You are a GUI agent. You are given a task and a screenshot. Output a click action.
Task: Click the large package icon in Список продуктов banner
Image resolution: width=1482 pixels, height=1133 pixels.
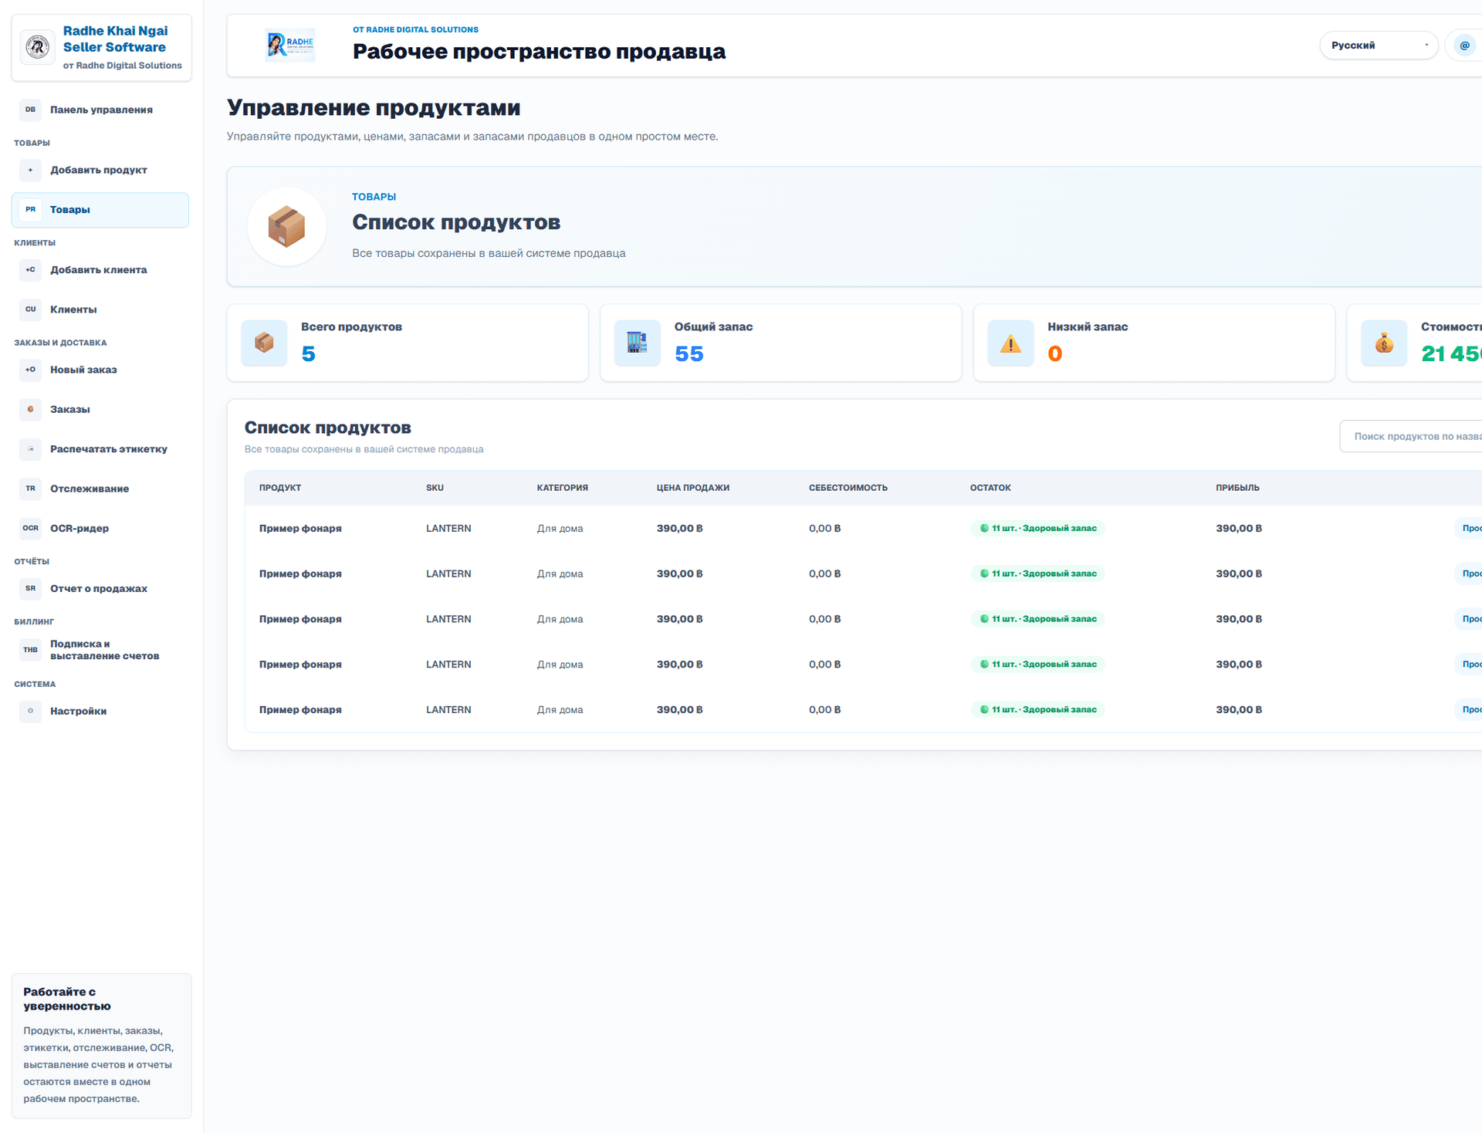pyautogui.click(x=286, y=226)
